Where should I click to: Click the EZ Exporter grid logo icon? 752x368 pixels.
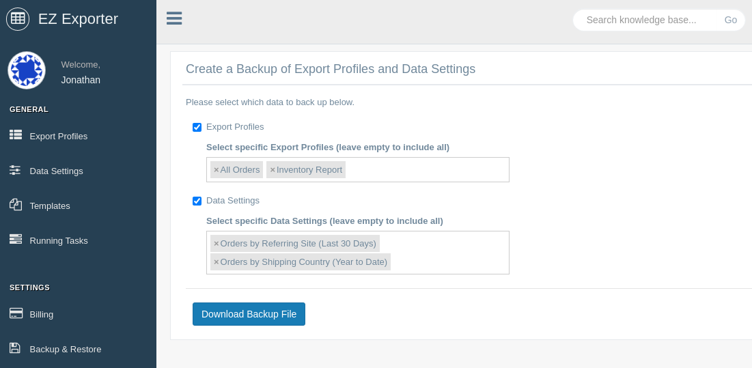point(18,18)
